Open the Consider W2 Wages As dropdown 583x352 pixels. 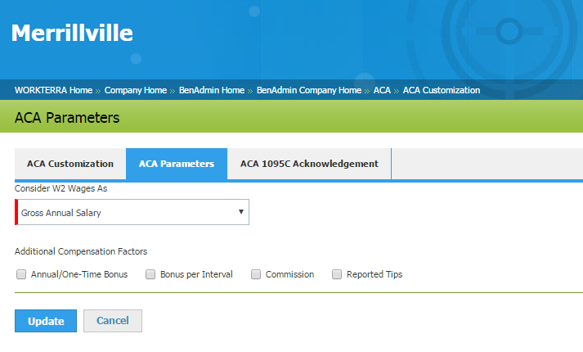tap(132, 212)
